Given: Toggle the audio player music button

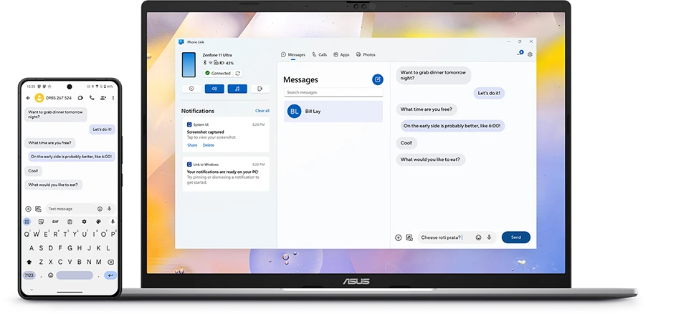Looking at the screenshot, I should (237, 89).
